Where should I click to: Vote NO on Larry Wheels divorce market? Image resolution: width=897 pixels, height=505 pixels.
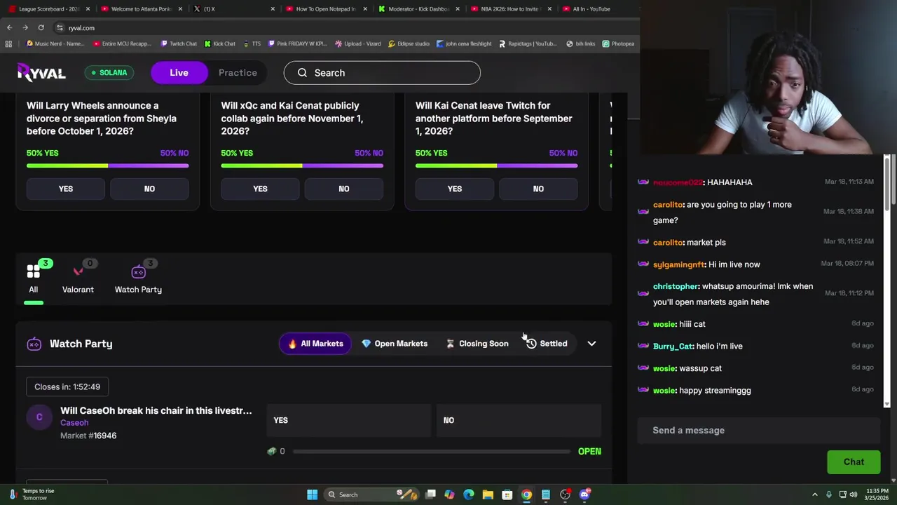coord(149,189)
